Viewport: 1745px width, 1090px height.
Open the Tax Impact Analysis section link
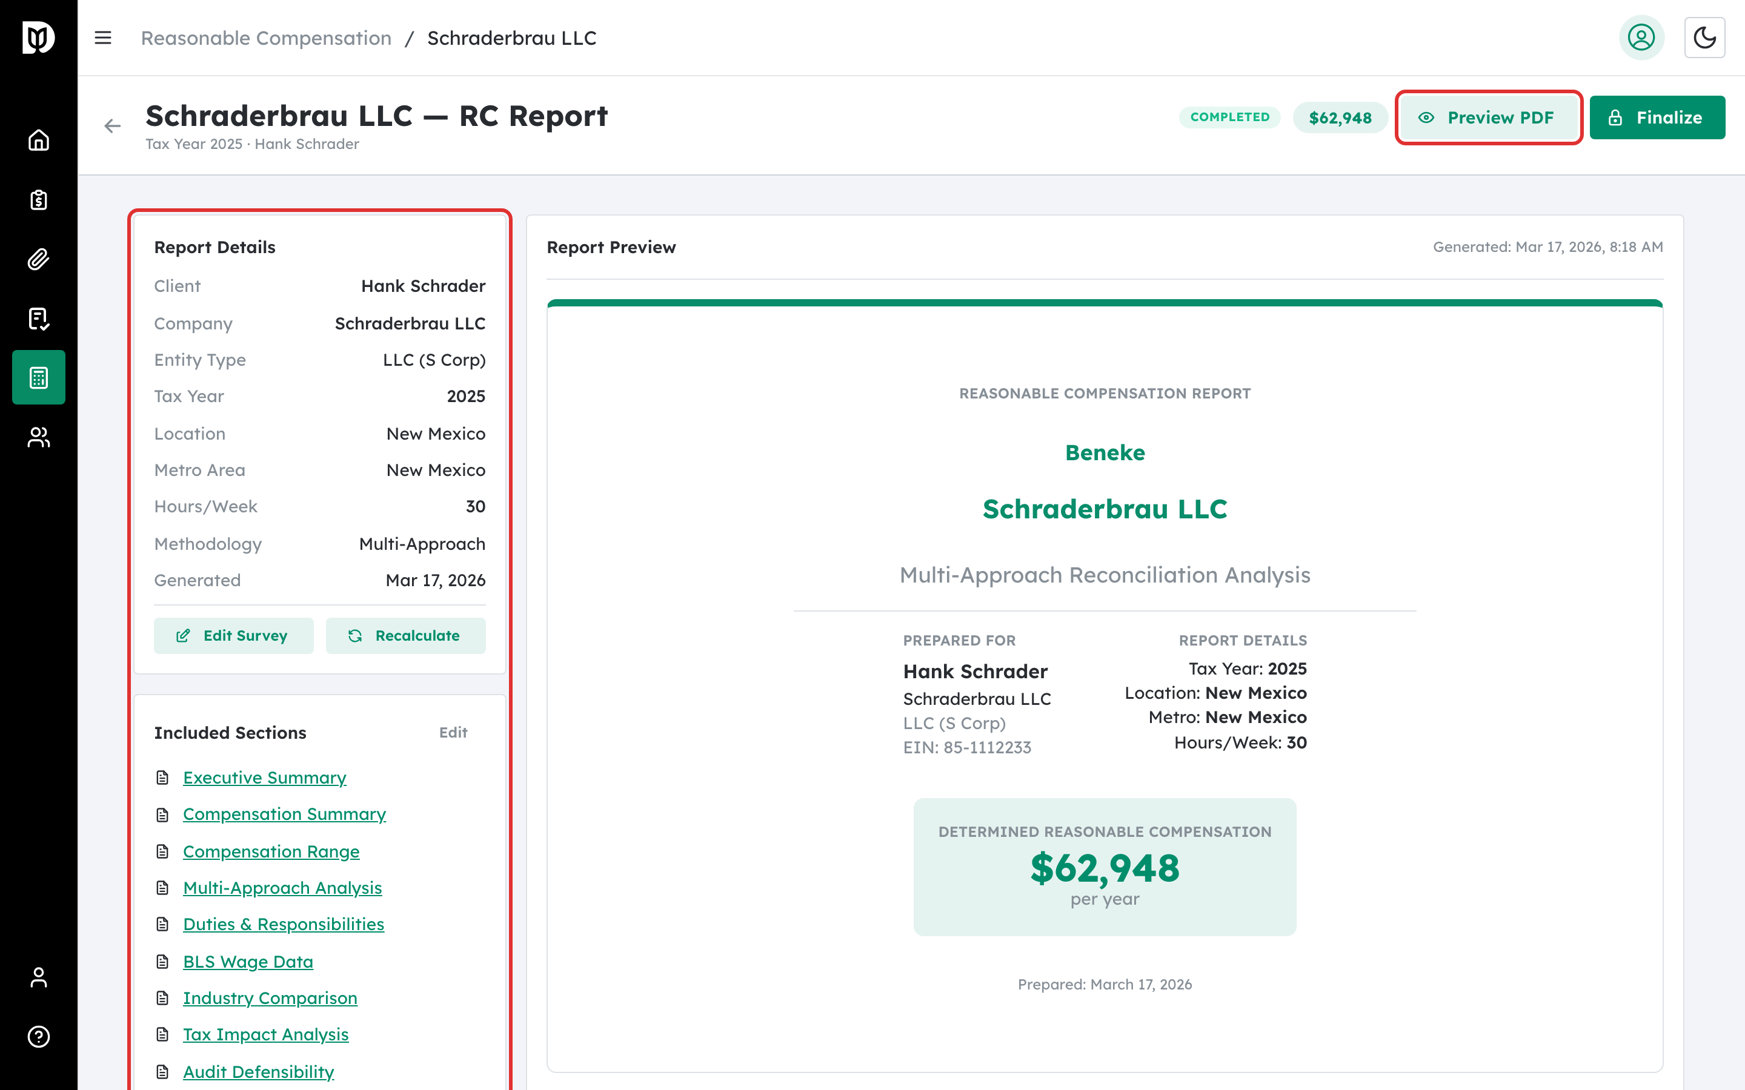pos(265,1034)
